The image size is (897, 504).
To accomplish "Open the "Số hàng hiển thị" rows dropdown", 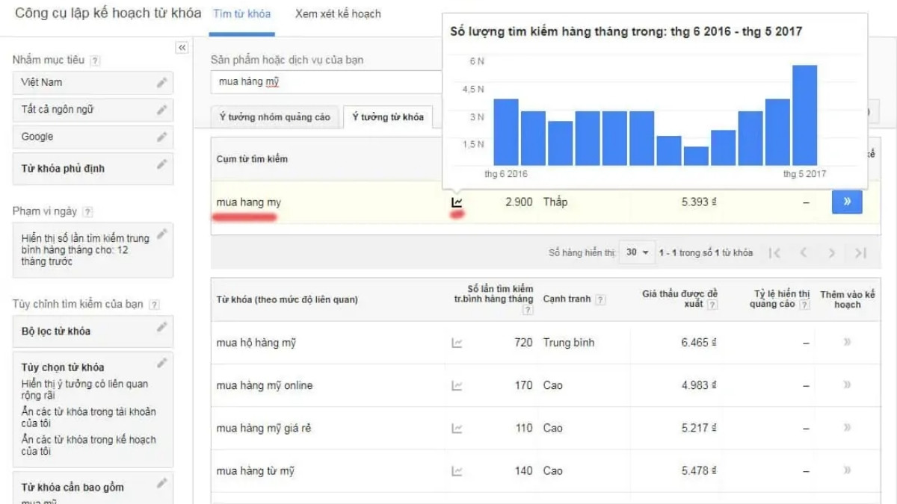I will [x=636, y=252].
